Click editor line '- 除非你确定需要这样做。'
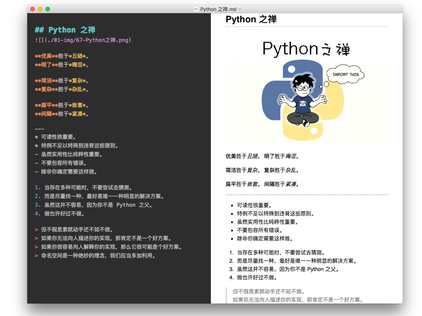The image size is (422, 316). coord(66,172)
